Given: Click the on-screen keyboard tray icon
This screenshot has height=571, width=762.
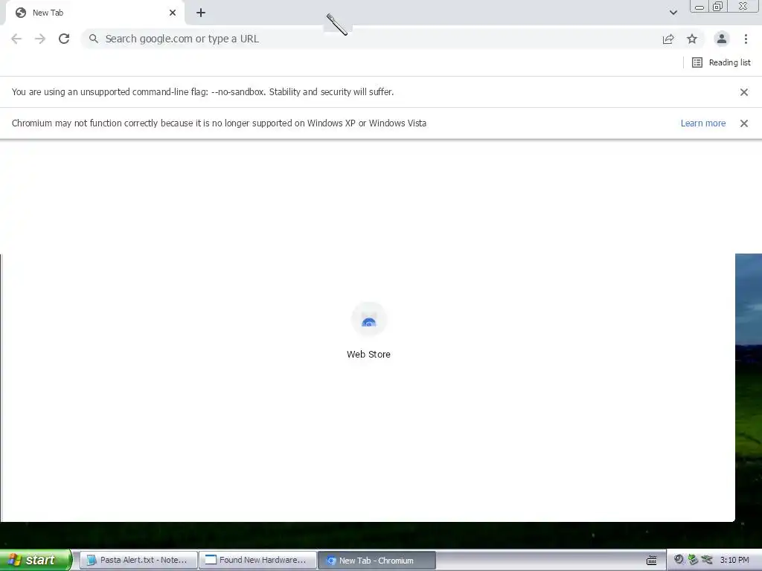Looking at the screenshot, I should 652,561.
